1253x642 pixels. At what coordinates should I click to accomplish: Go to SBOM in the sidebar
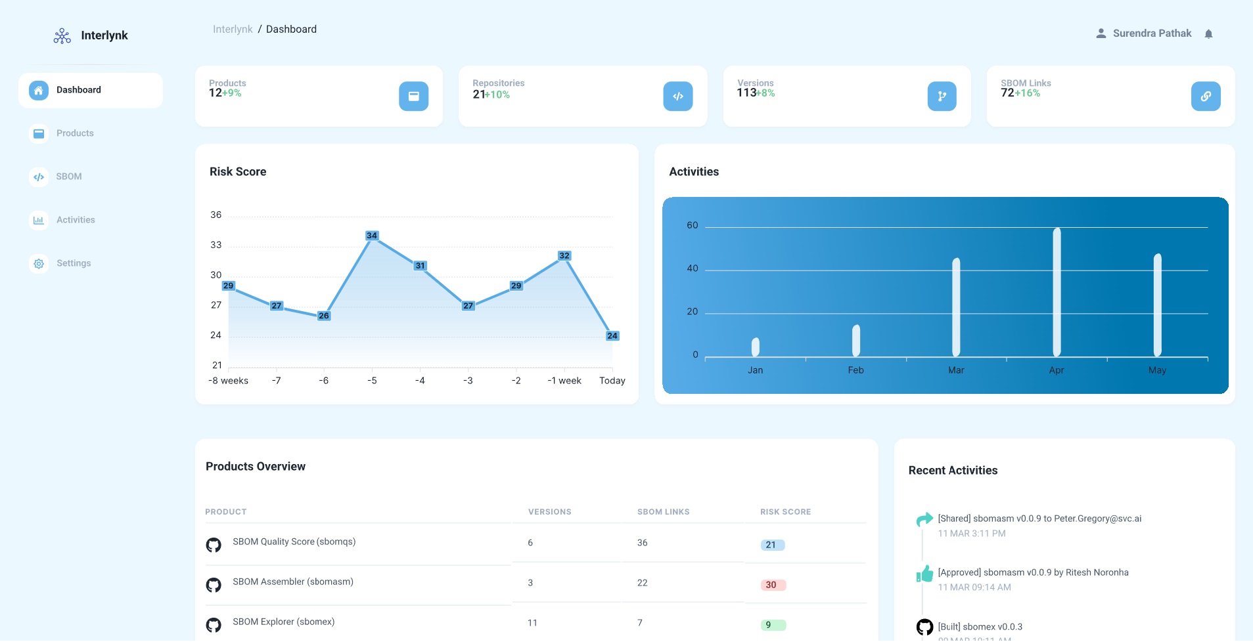[x=68, y=177]
